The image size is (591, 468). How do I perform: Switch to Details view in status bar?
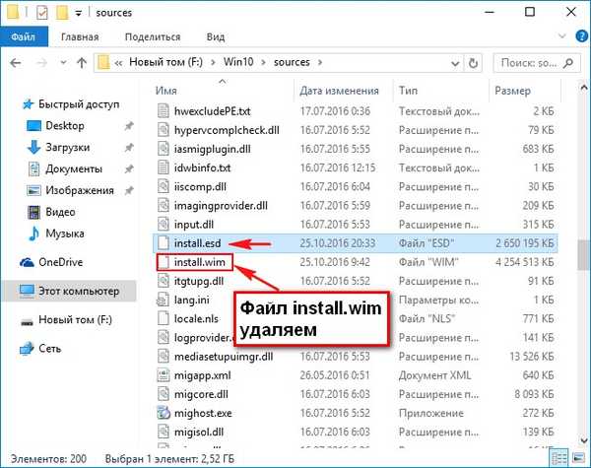click(561, 457)
